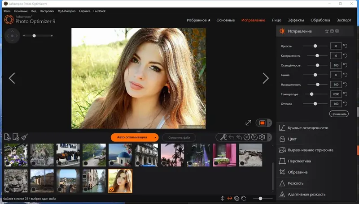
Task: Open the Настройки menu
Action: click(x=47, y=11)
